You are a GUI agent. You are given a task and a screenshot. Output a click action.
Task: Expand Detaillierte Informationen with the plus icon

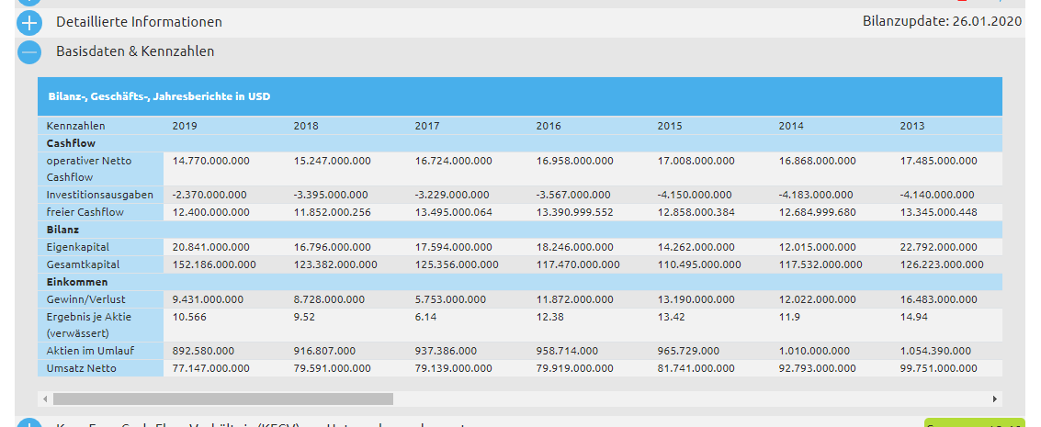(29, 22)
